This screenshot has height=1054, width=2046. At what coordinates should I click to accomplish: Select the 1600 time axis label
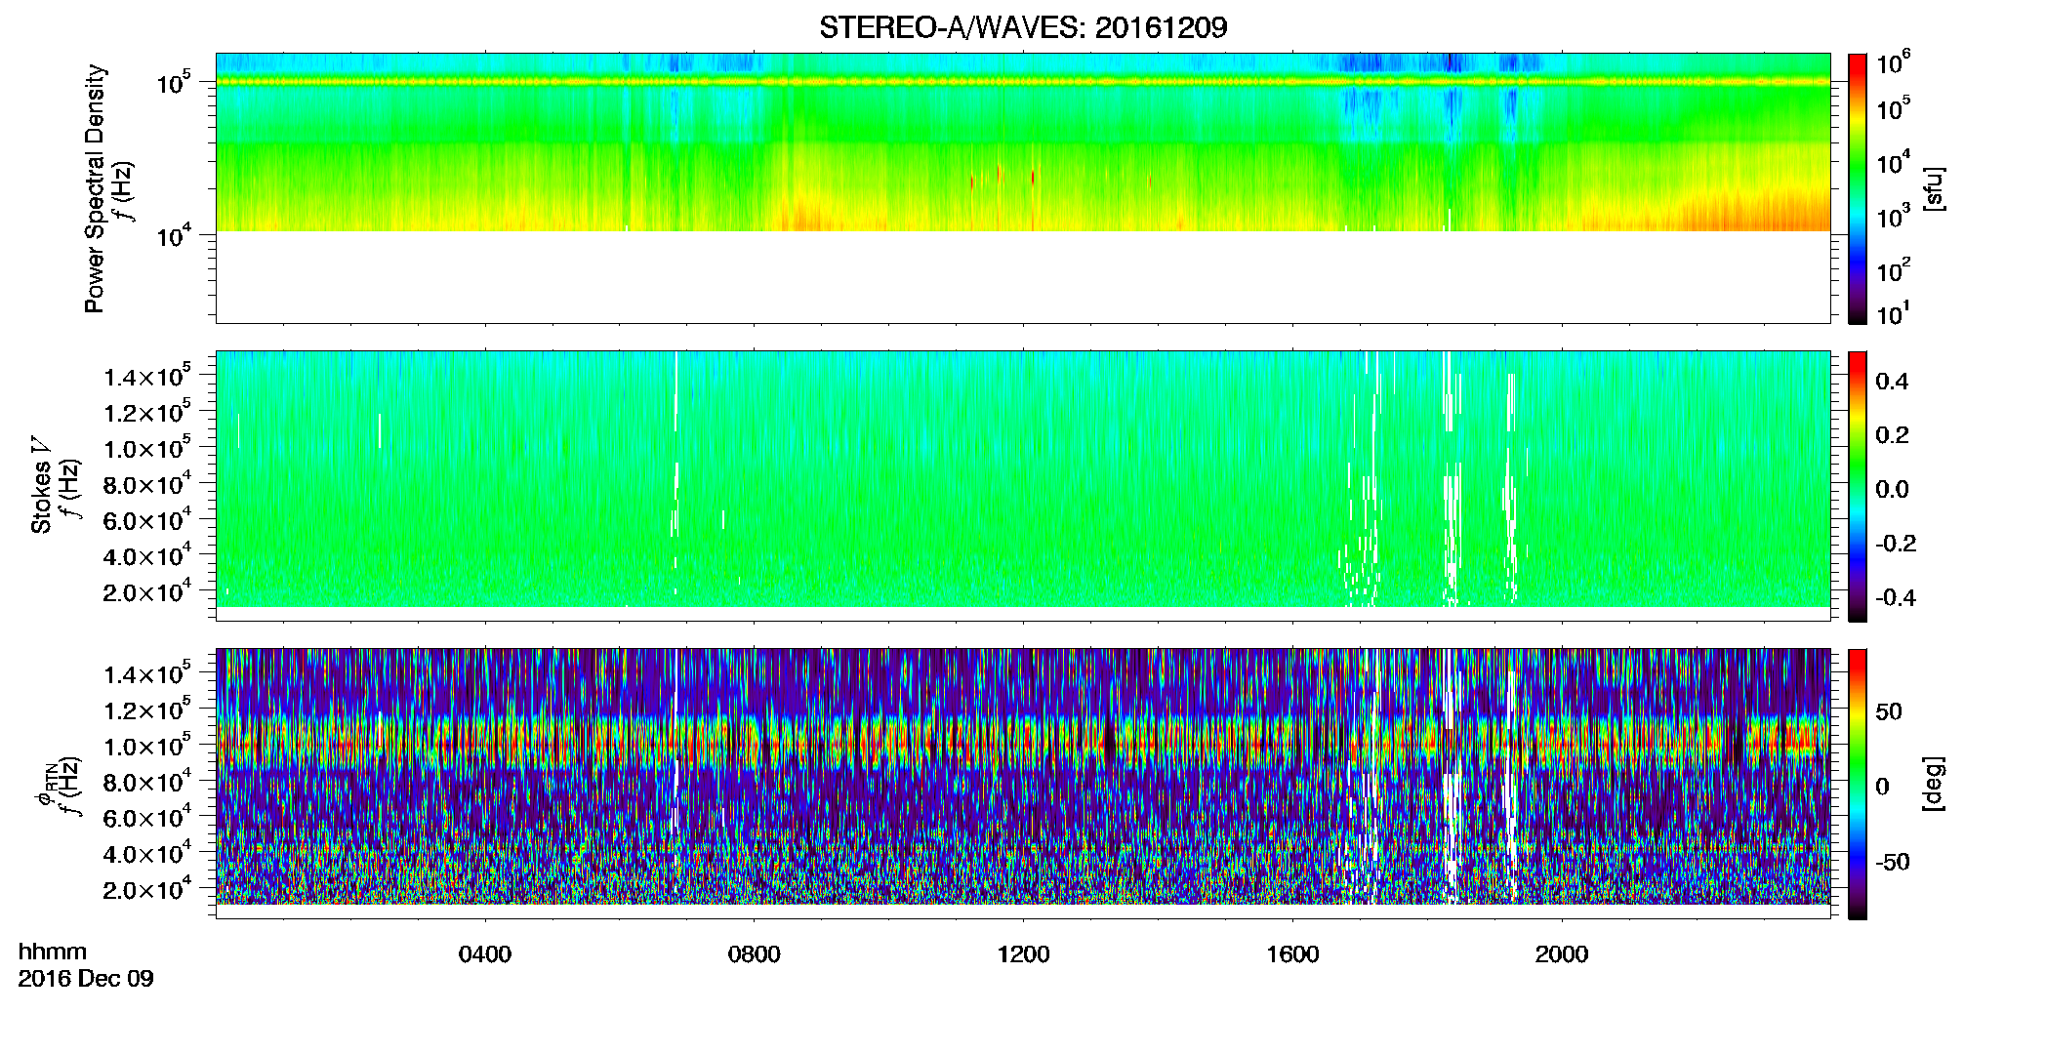1292,954
